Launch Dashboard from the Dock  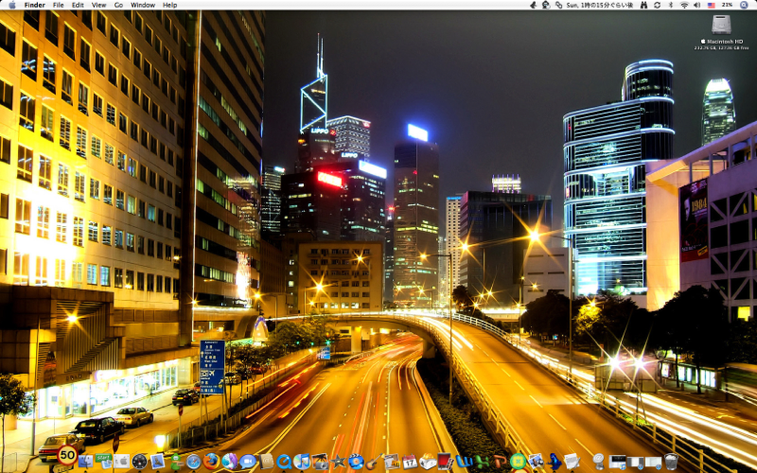pos(140,462)
